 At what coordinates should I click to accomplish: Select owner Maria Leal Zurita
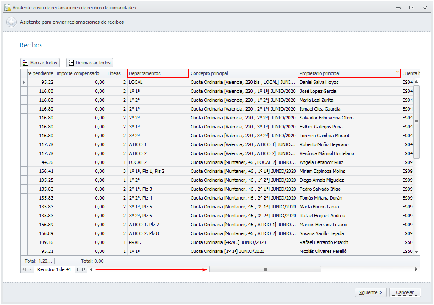(316, 100)
